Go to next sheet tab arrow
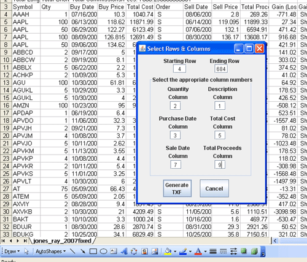 [18, 241]
